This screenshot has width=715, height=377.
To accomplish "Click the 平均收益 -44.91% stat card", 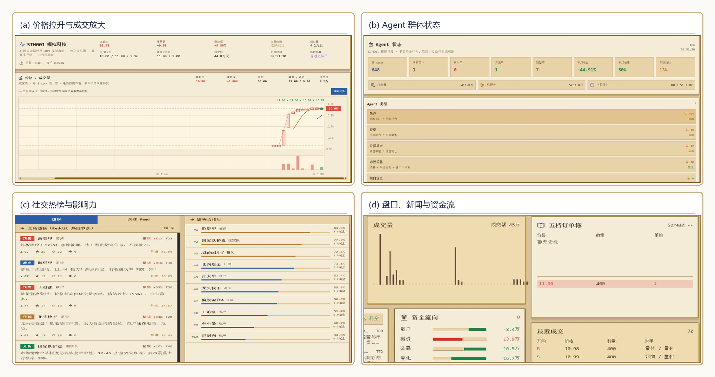I will click(x=593, y=67).
